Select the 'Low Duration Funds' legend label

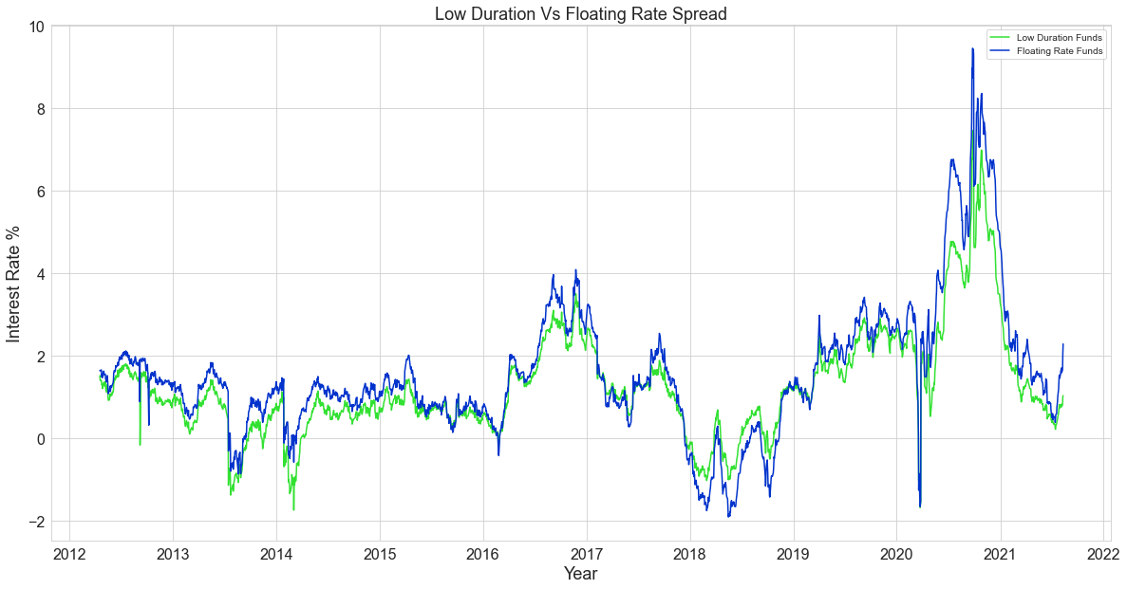coord(1060,38)
